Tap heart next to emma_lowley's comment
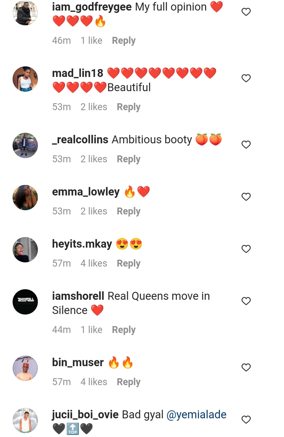The width and height of the screenshot is (284, 437). click(246, 197)
